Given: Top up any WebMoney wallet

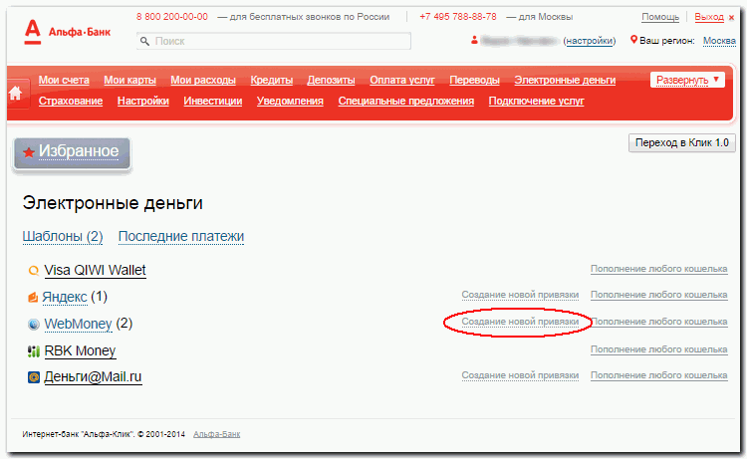Looking at the screenshot, I should pos(659,322).
